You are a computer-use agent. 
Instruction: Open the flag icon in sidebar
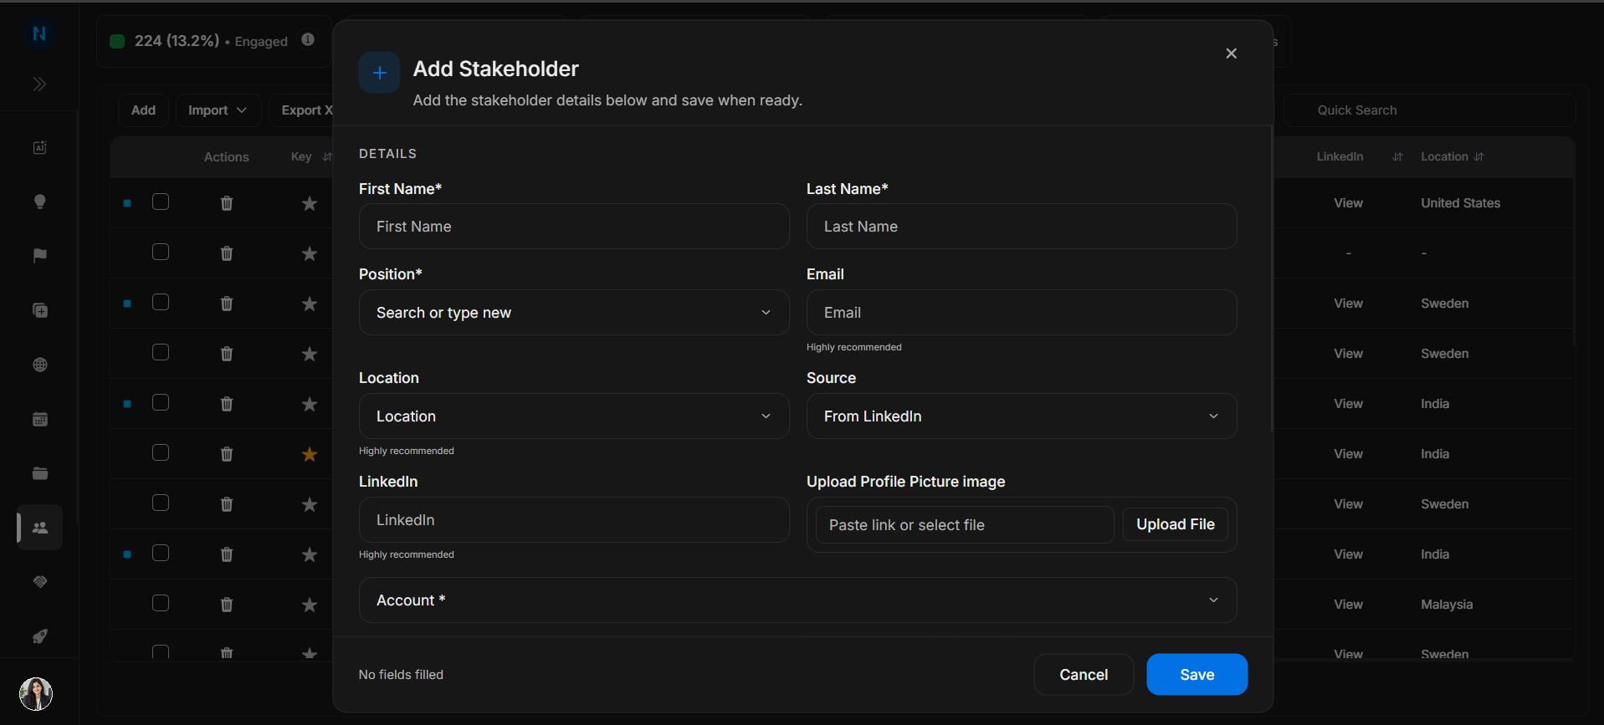[39, 256]
